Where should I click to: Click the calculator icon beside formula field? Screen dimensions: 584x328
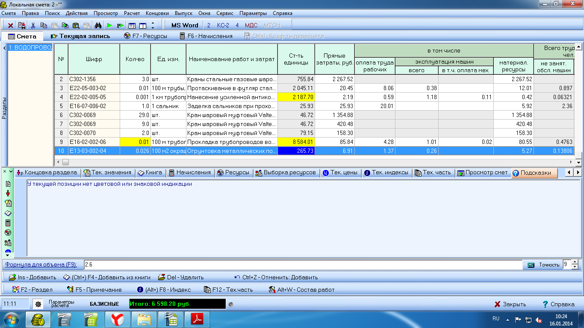point(531,265)
